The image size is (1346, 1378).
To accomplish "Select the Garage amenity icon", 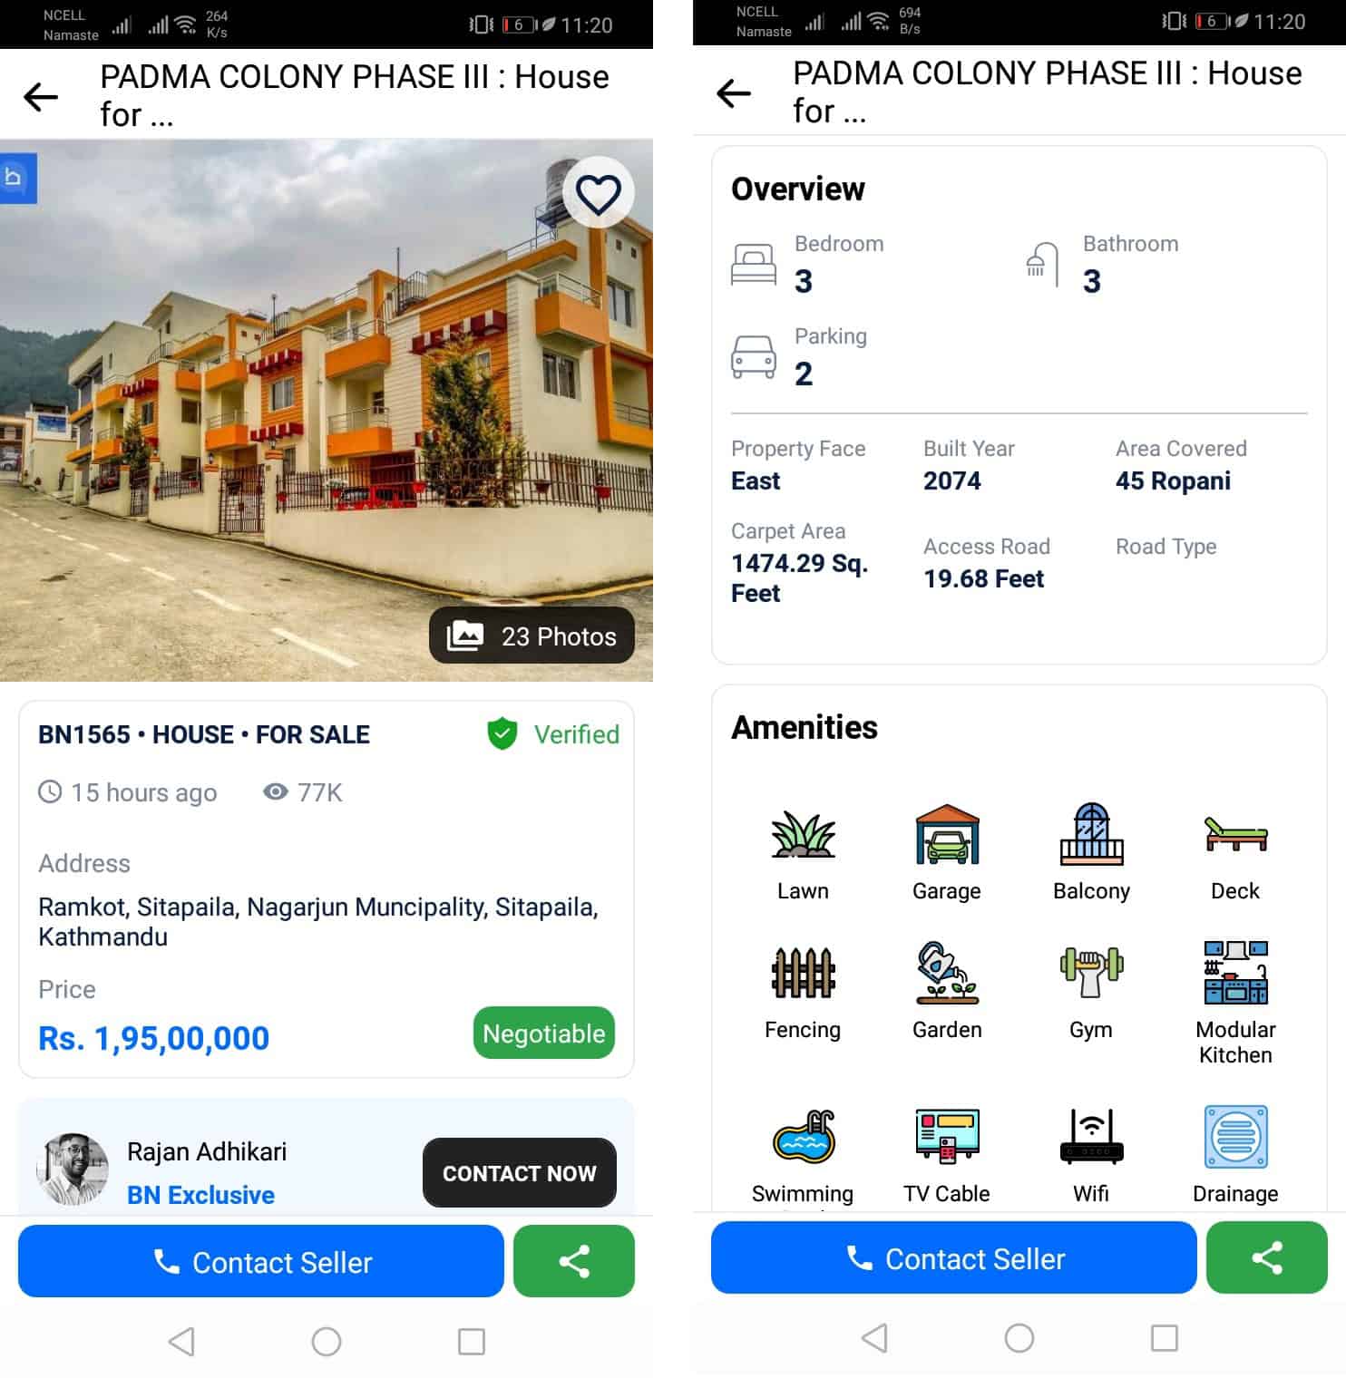I will [x=947, y=834].
